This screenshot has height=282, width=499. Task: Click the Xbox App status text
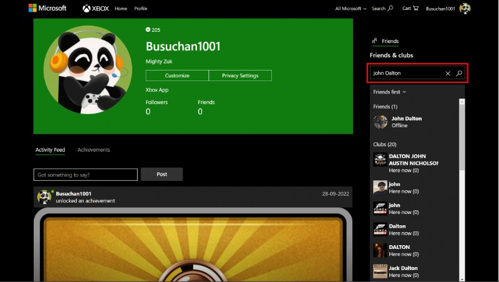157,90
